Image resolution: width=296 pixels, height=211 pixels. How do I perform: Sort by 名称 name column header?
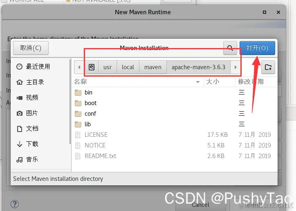pos(138,81)
